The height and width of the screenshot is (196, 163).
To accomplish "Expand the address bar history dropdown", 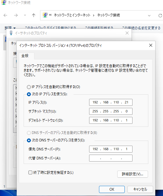I will click(x=149, y=16).
